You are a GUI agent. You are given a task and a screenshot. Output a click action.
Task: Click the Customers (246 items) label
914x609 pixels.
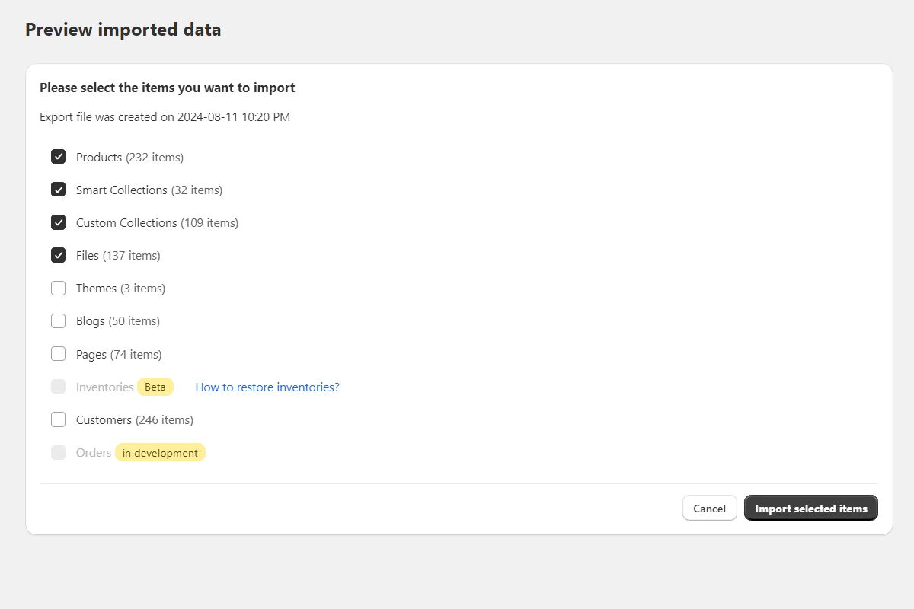(134, 419)
